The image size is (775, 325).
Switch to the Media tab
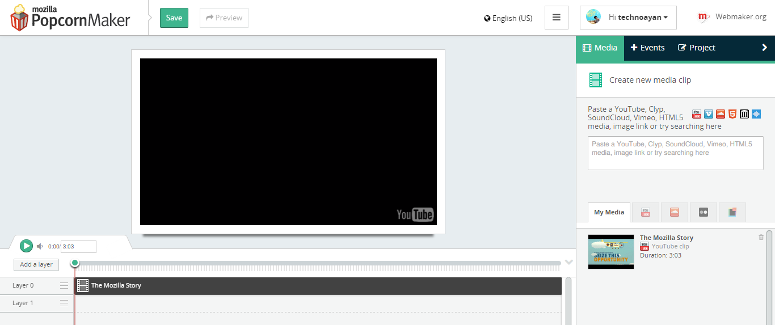pyautogui.click(x=600, y=48)
